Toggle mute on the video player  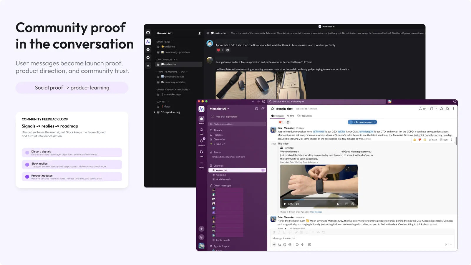(297, 204)
